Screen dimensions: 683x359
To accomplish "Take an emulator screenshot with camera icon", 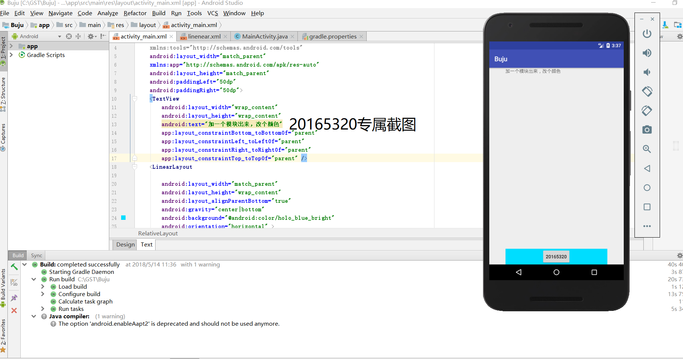I will tap(647, 130).
